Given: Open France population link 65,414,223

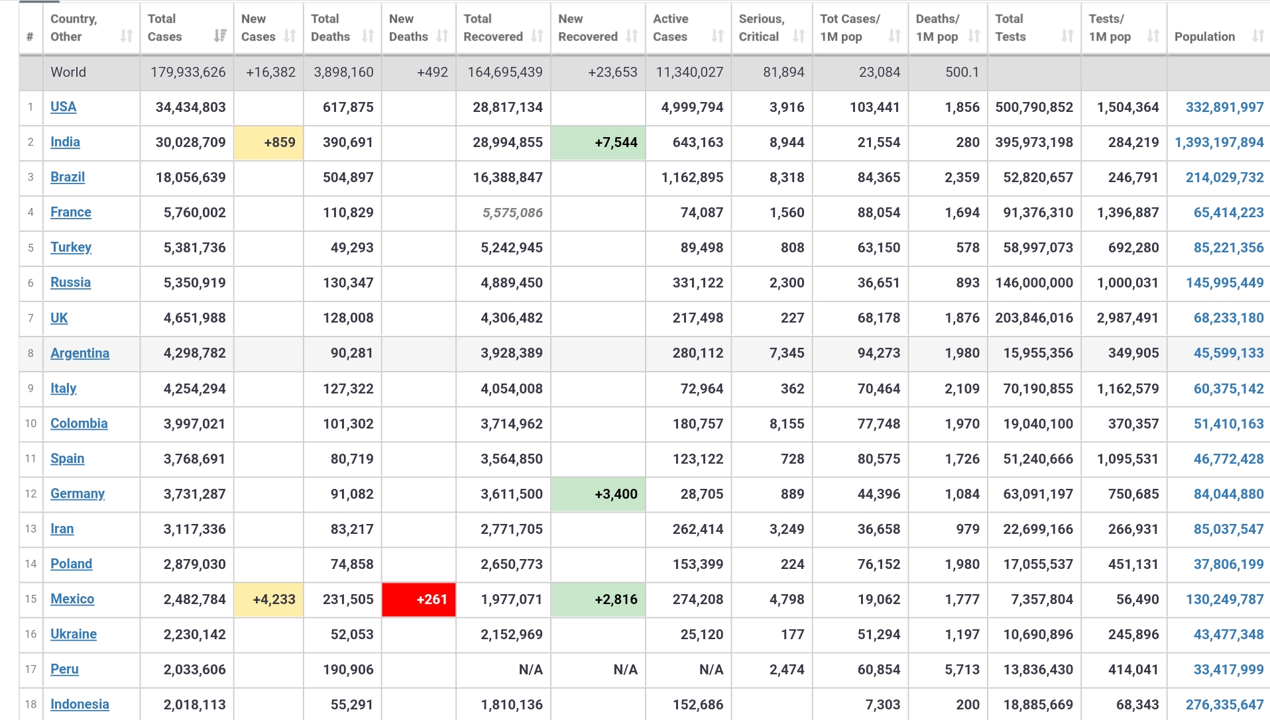Looking at the screenshot, I should [x=1228, y=212].
